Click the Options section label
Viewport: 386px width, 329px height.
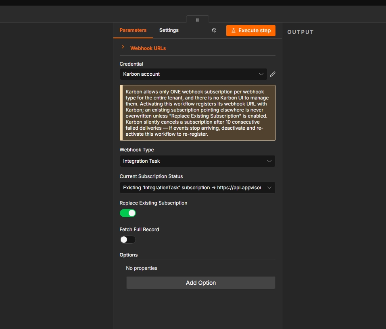[129, 255]
